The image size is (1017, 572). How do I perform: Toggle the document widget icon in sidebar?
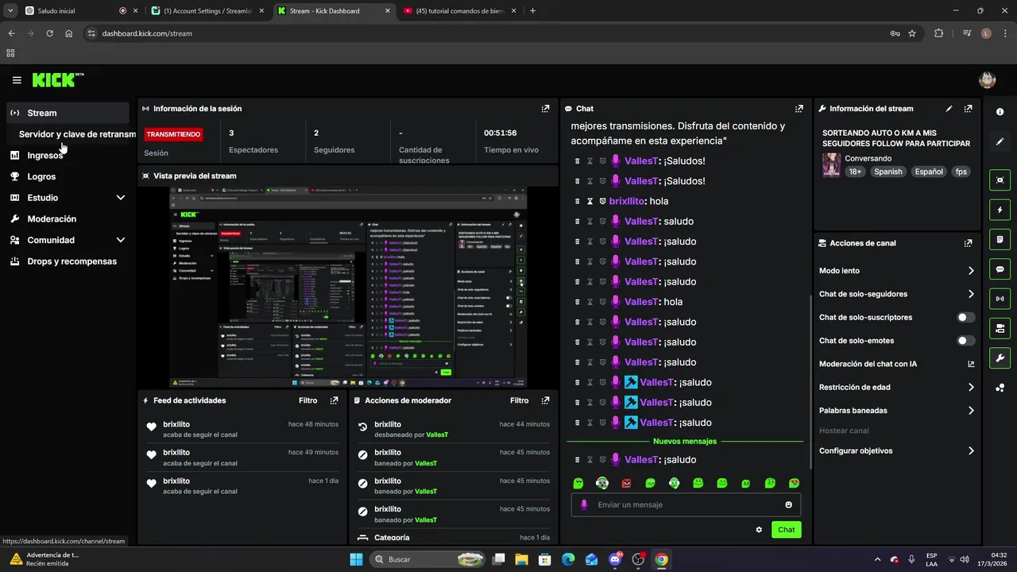pos(1000,239)
